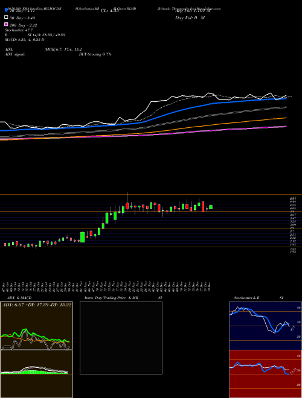Open the Intra Day Trading Price panel
The width and height of the screenshot is (302, 398).
pos(121,338)
